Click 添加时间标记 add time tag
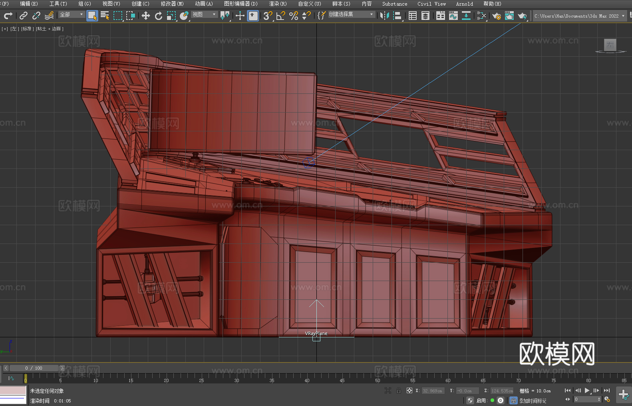Screen dimensions: 632x406 [x=533, y=400]
